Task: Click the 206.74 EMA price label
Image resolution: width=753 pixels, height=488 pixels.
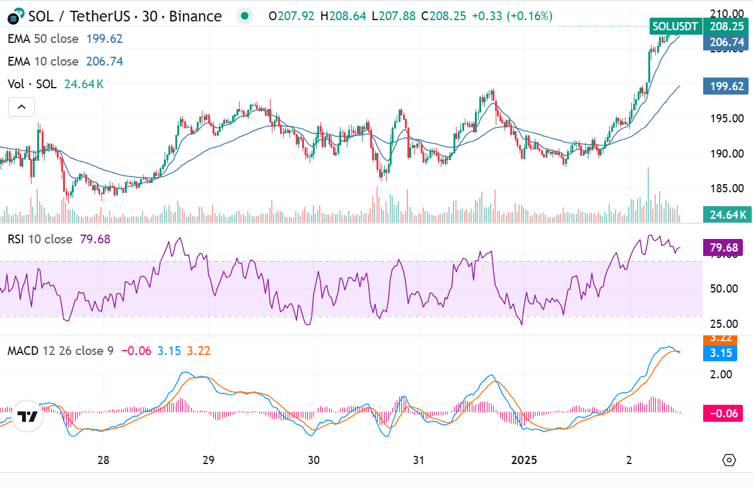Action: [727, 42]
